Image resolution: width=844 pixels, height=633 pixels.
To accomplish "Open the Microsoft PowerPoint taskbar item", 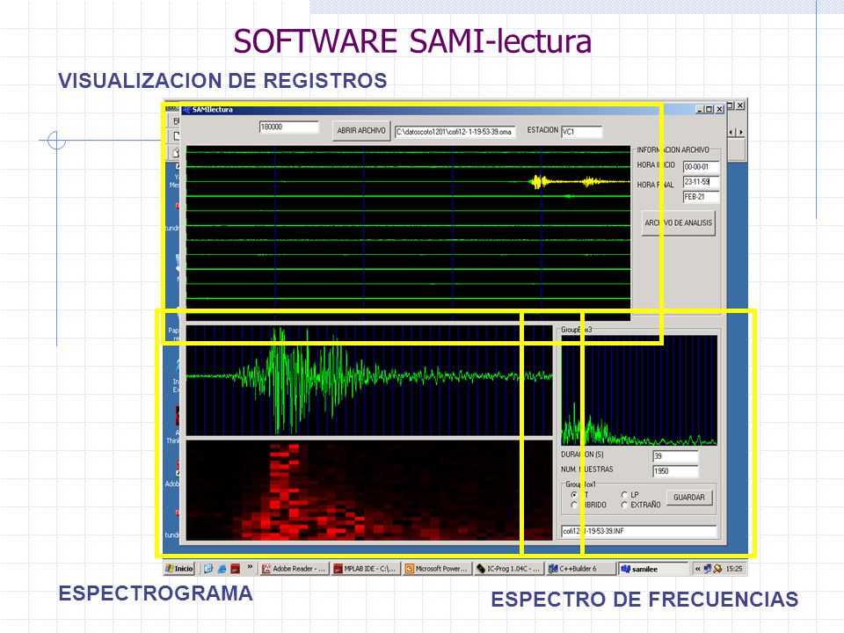I will pyautogui.click(x=437, y=569).
